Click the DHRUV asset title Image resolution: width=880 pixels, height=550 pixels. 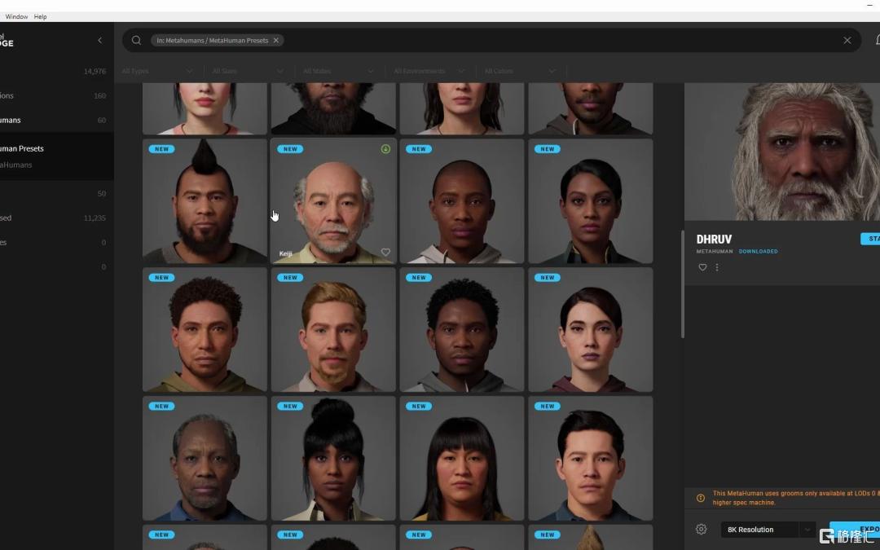(x=714, y=239)
